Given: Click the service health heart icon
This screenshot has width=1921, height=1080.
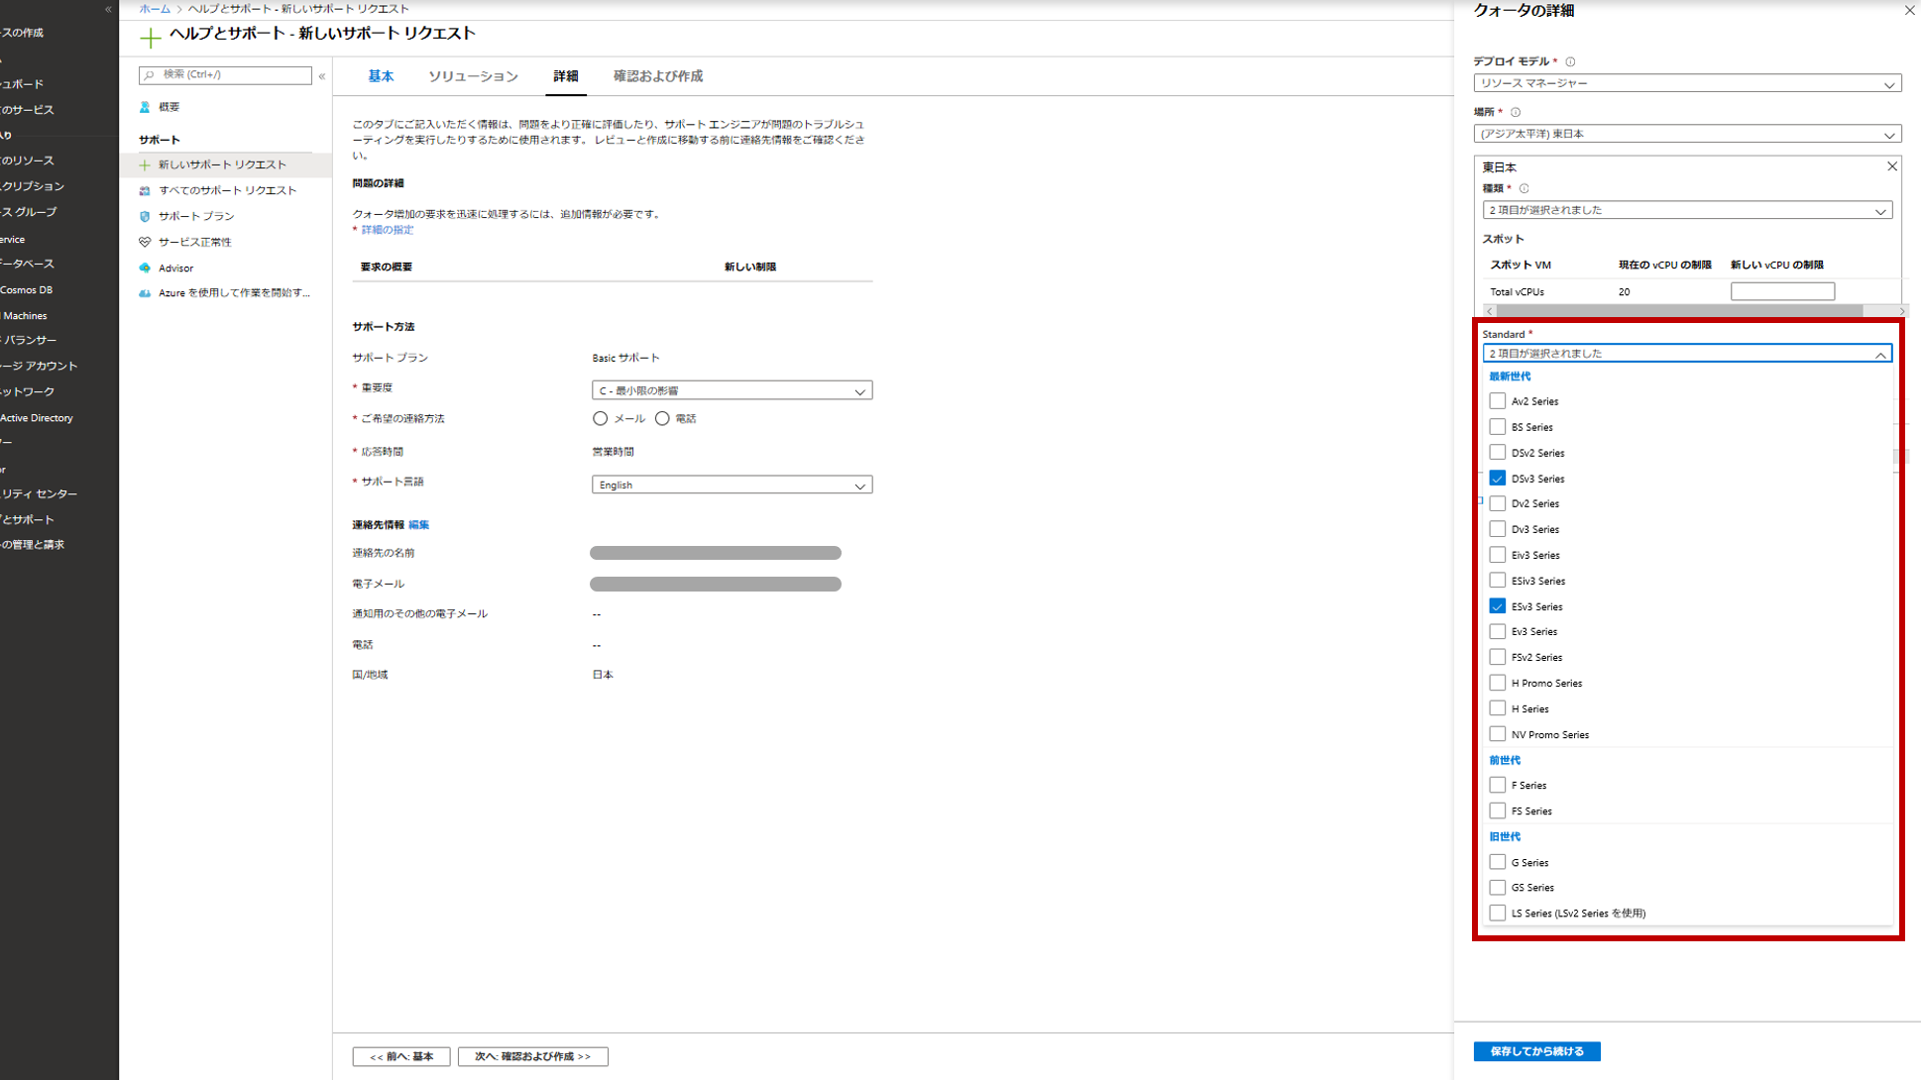Looking at the screenshot, I should pyautogui.click(x=145, y=242).
